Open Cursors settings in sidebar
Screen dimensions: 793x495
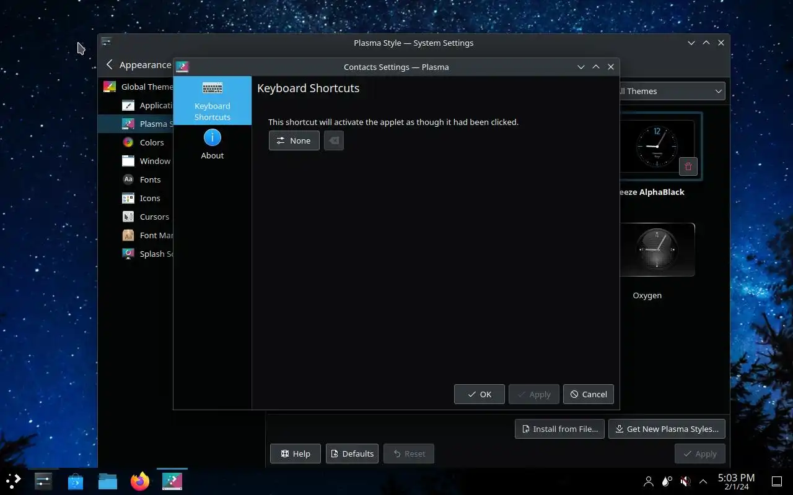click(136, 217)
